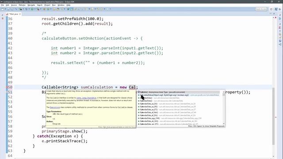This screenshot has width=283, height=159.
Task: Open the Refactor menu
Action: click(22, 5)
